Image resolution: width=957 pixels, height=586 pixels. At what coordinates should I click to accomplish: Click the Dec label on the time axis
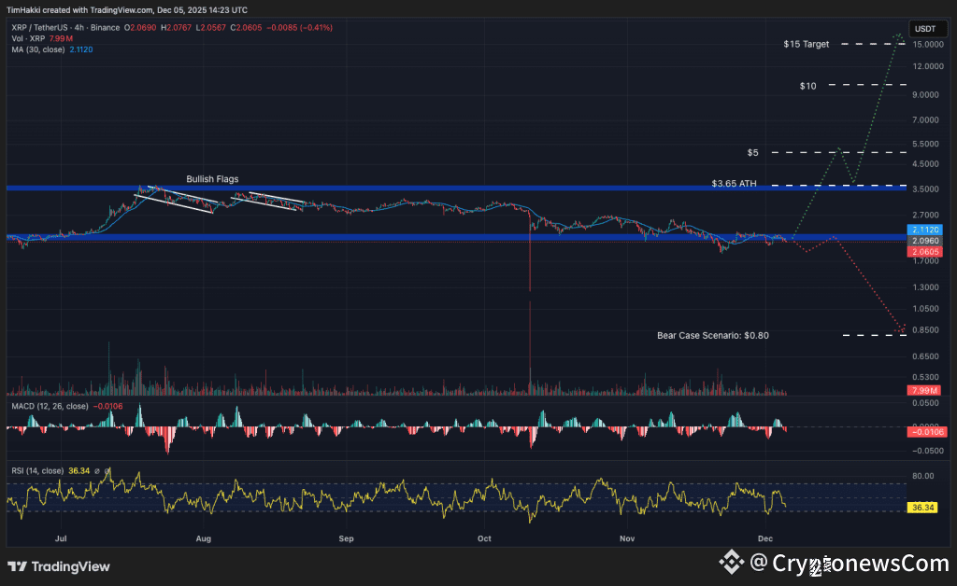(x=765, y=538)
